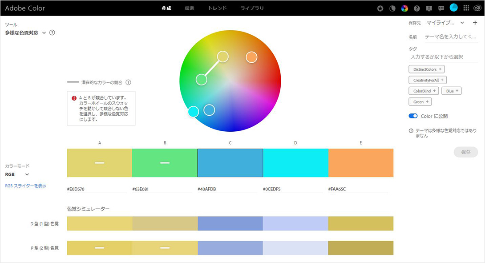485x263 pixels.
Task: Select yellow swatch A in the palette
Action: [100, 163]
